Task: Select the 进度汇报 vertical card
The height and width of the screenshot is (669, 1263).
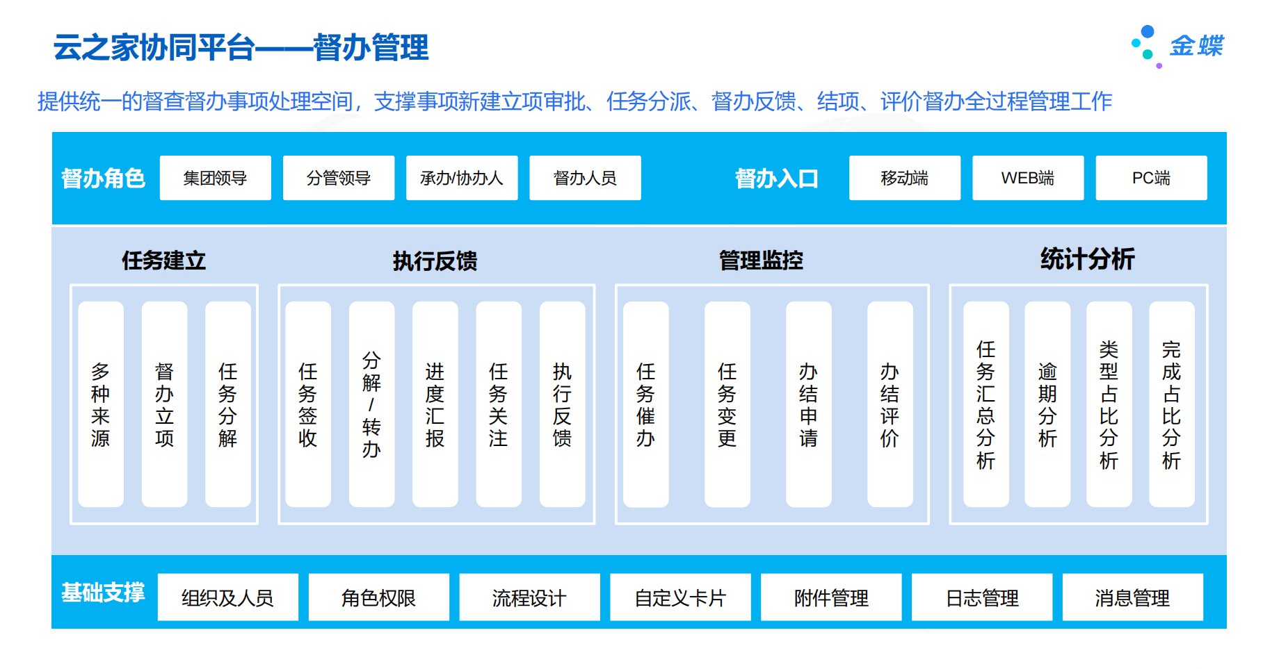Action: click(435, 404)
